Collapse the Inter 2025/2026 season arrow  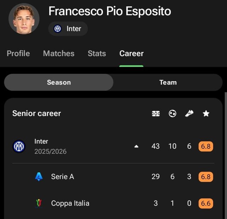pyautogui.click(x=136, y=146)
